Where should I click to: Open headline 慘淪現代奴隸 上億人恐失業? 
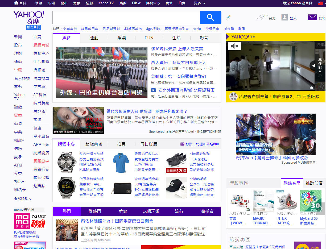point(177,49)
